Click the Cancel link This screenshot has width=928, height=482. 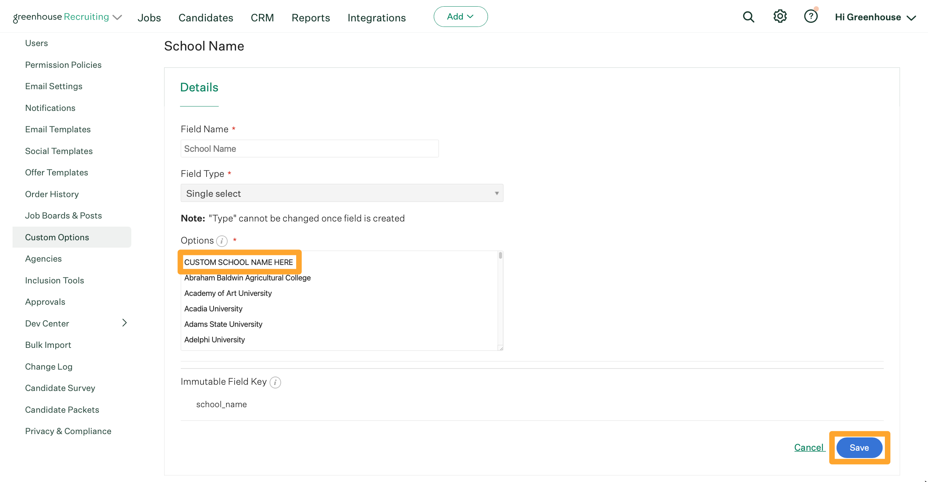[x=809, y=447]
